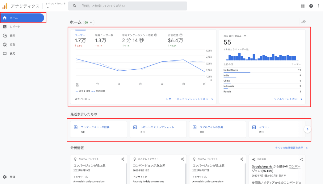The height and width of the screenshot is (185, 323).
Task: Select the 新規ユーザー数 metric tab
Action: [x=104, y=40]
